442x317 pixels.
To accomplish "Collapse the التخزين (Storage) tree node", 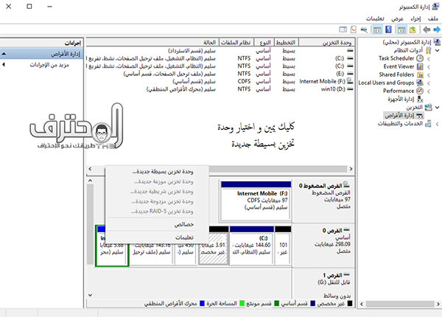I will pos(438,107).
